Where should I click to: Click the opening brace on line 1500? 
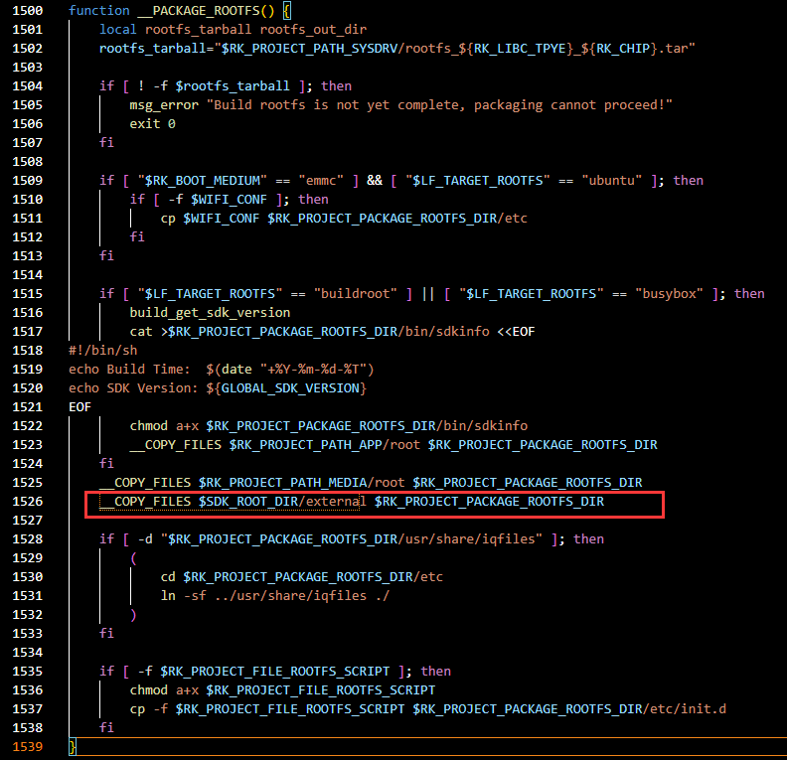pos(286,11)
